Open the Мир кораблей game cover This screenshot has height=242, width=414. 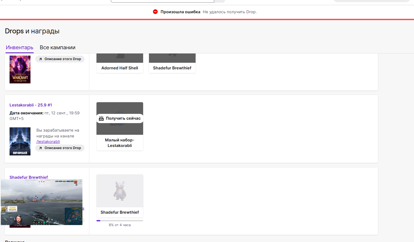(x=20, y=141)
